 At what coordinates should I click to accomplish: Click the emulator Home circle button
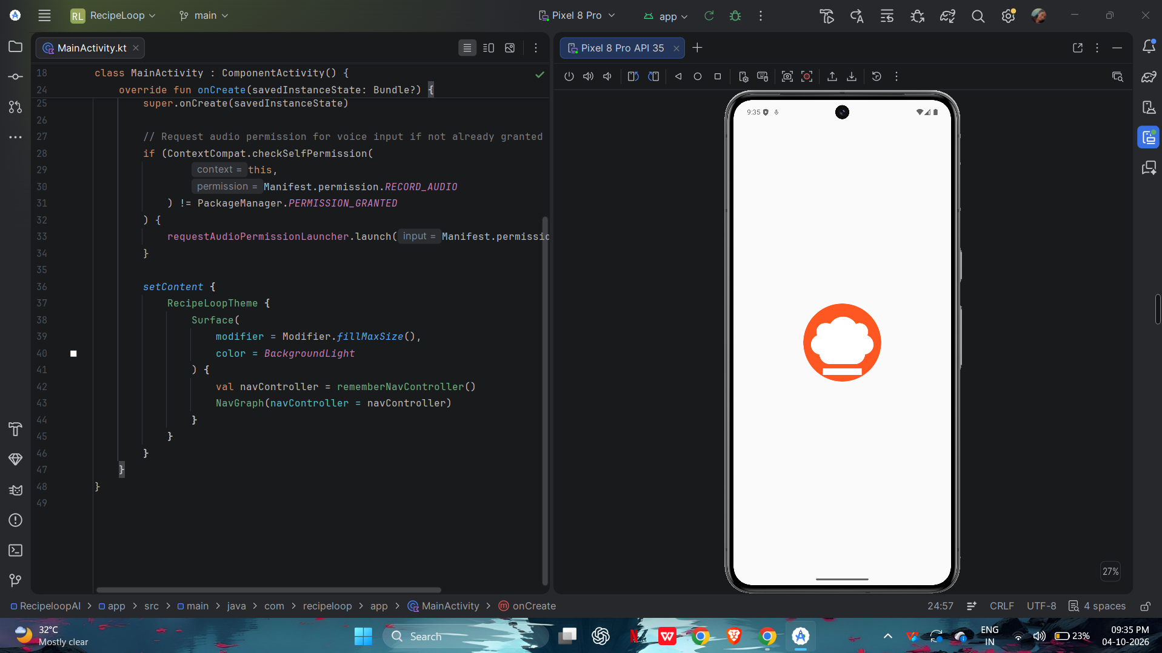click(x=698, y=76)
